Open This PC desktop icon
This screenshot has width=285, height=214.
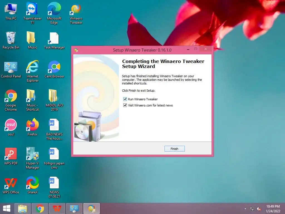(x=11, y=11)
